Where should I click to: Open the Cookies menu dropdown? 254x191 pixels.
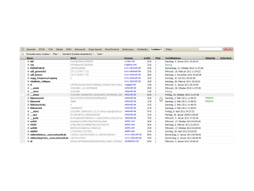39,54
